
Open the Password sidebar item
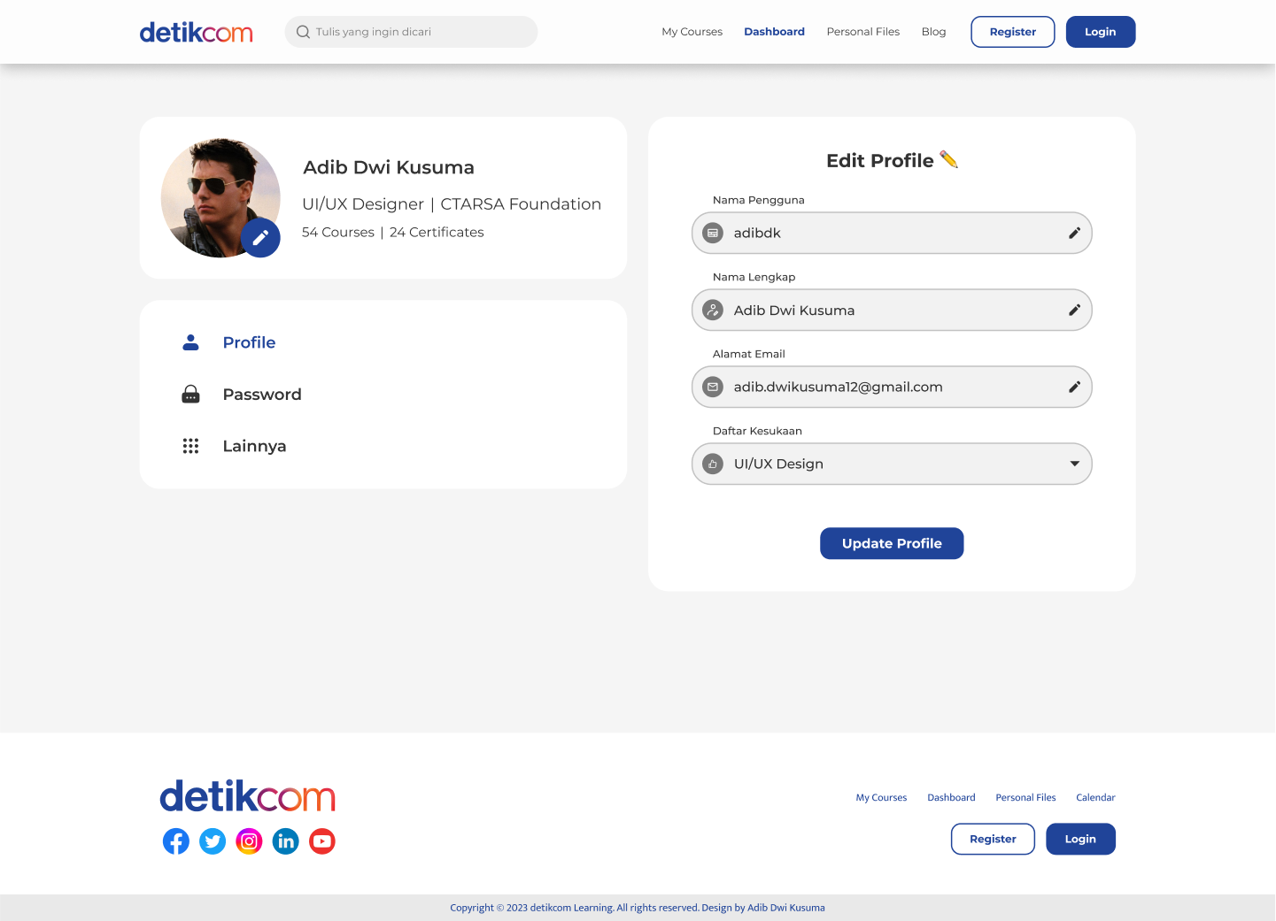click(x=261, y=395)
